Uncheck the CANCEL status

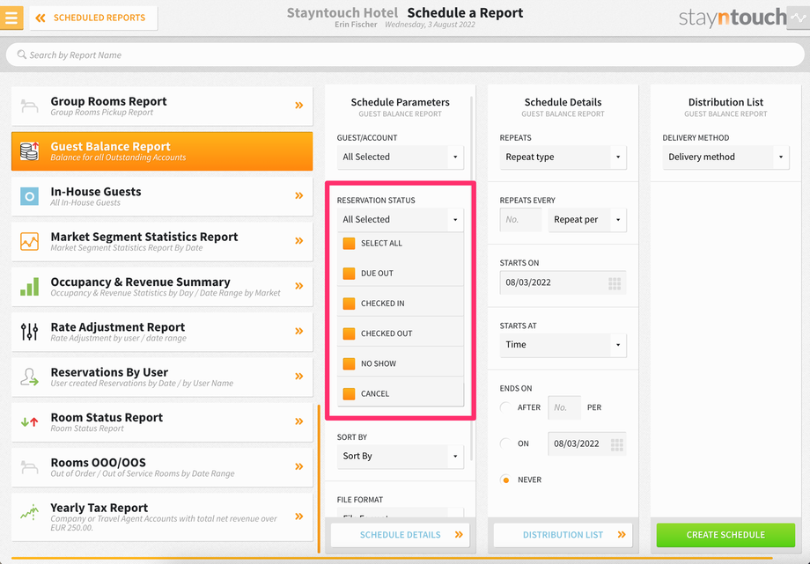pos(350,394)
